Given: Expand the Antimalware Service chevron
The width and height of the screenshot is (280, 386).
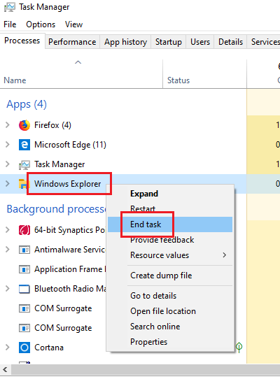Looking at the screenshot, I should coord(8,250).
